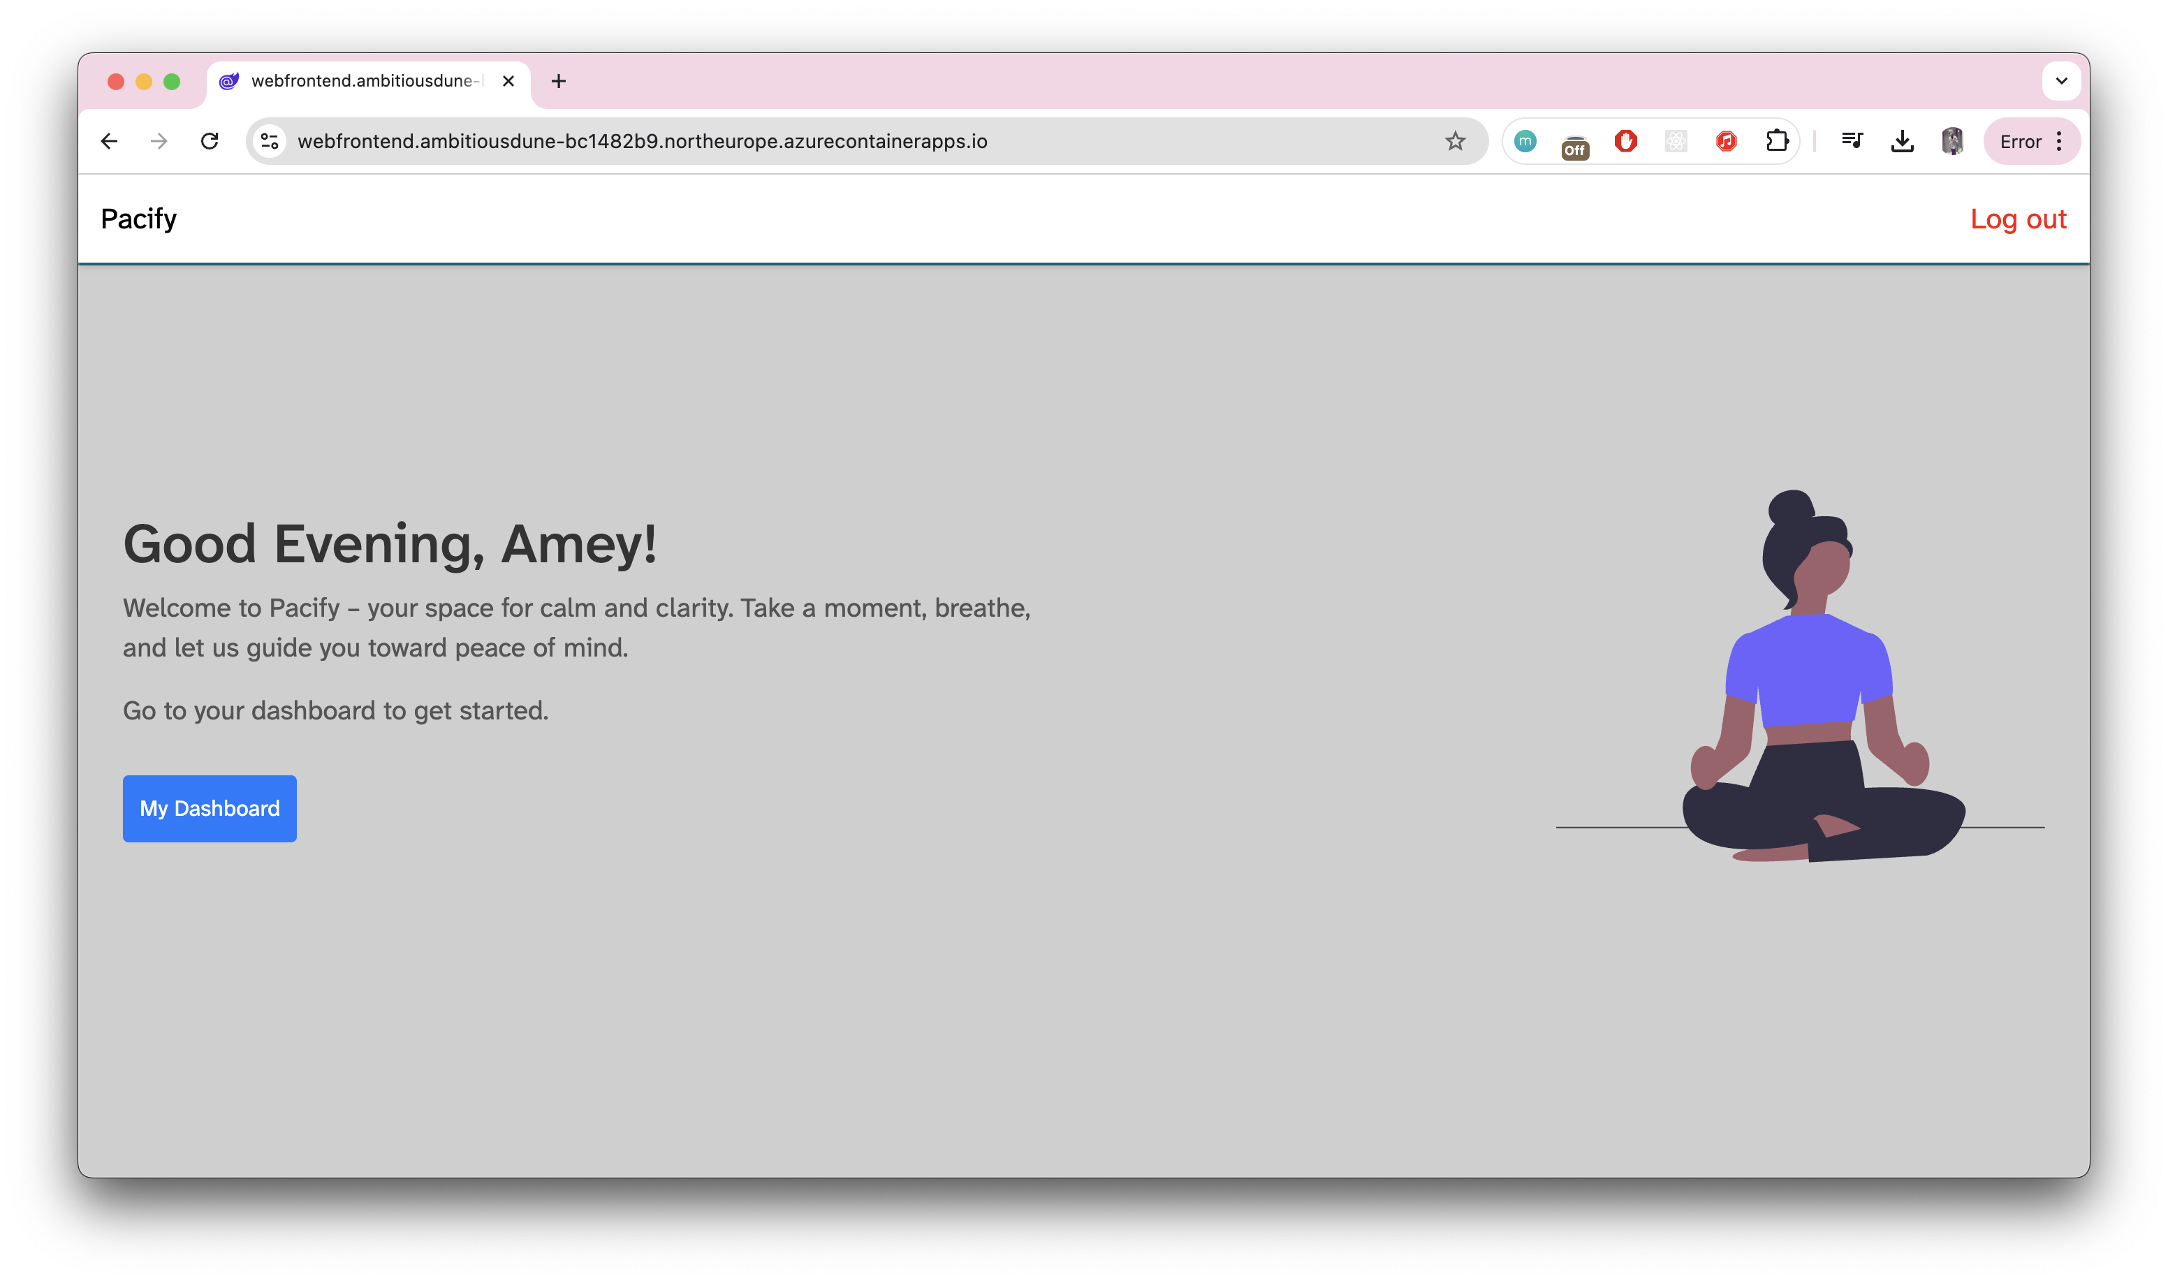The image size is (2168, 1281).
Task: Click the React DevTools extension icon
Action: coord(1675,140)
